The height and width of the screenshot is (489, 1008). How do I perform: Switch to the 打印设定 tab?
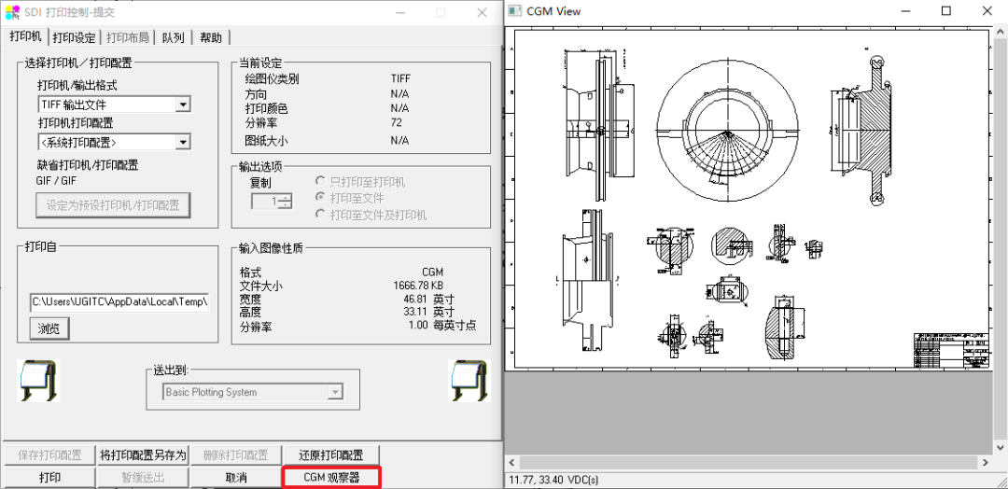[74, 38]
